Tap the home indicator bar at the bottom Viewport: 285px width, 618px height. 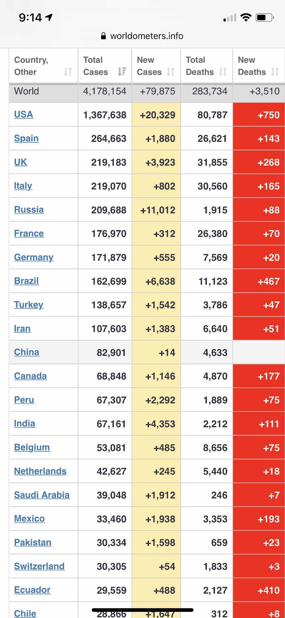tap(142, 610)
